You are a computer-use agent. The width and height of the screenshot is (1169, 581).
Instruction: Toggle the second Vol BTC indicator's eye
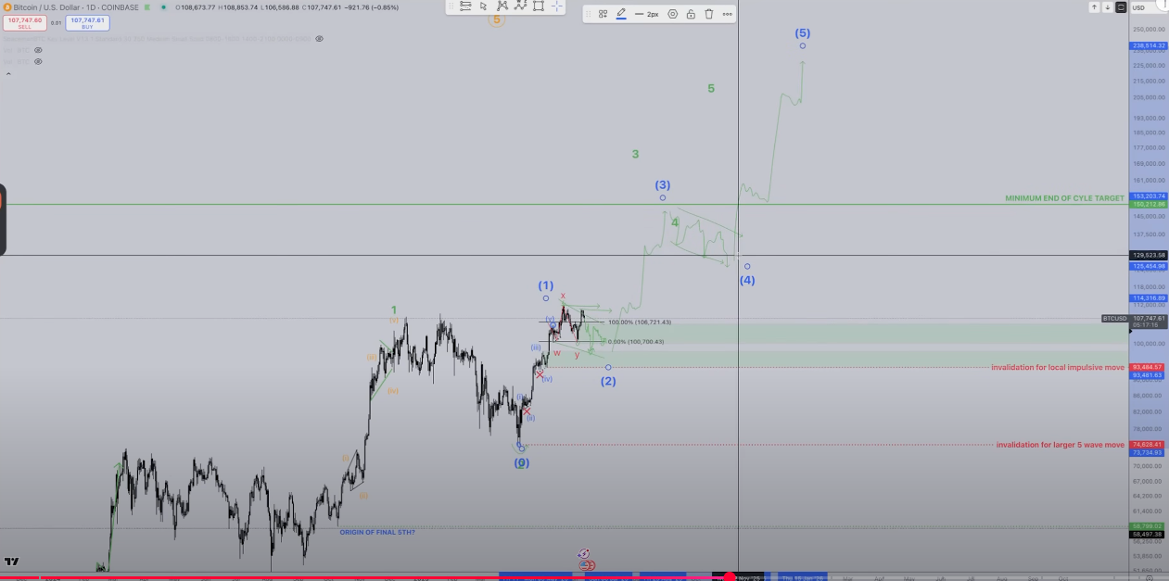tap(38, 61)
